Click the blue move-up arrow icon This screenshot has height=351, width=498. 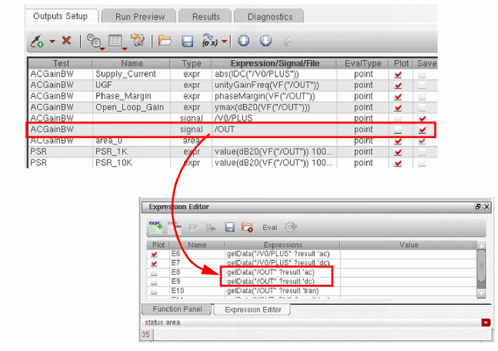(244, 41)
